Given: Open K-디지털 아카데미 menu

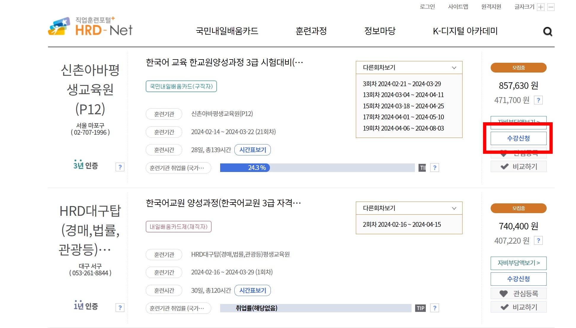Looking at the screenshot, I should click(x=465, y=31).
